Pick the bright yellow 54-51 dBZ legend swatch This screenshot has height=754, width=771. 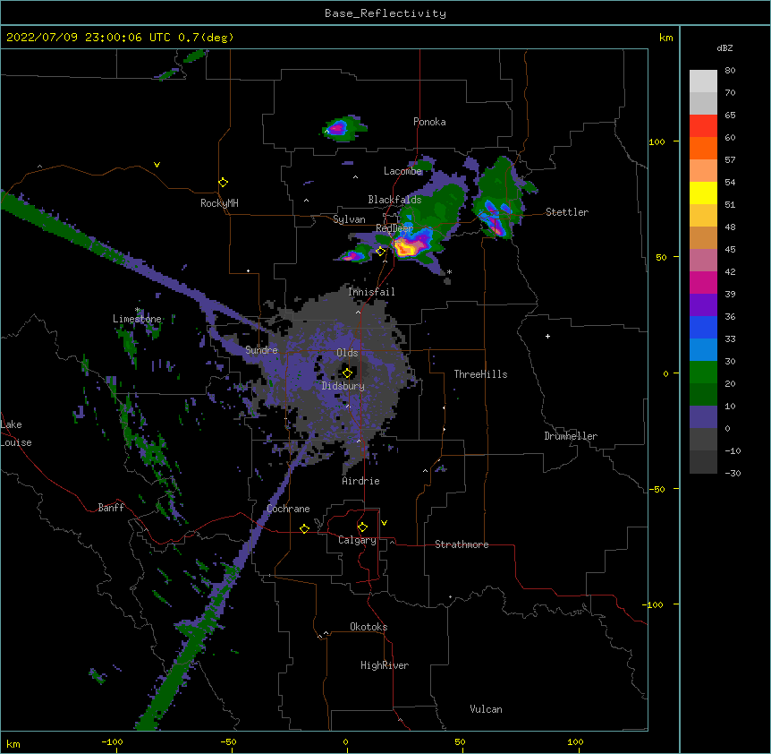(x=703, y=193)
